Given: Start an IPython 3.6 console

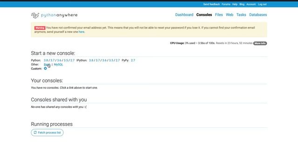Looking at the screenshot, I should click(104, 60).
